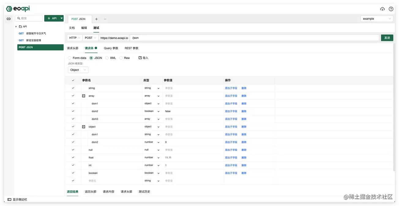Click the 显示侧边栏 sidebar icon
The width and height of the screenshot is (399, 206).
[9, 200]
